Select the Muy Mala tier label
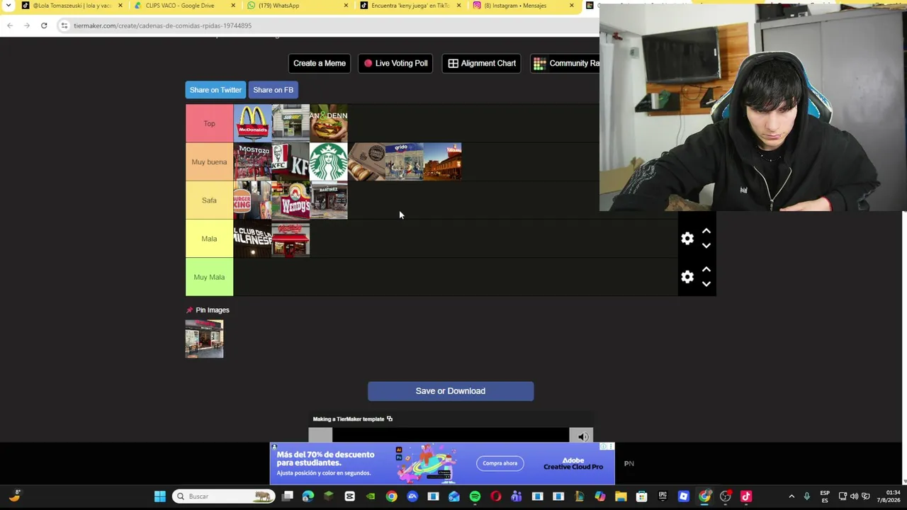Image resolution: width=907 pixels, height=510 pixels. (x=209, y=277)
